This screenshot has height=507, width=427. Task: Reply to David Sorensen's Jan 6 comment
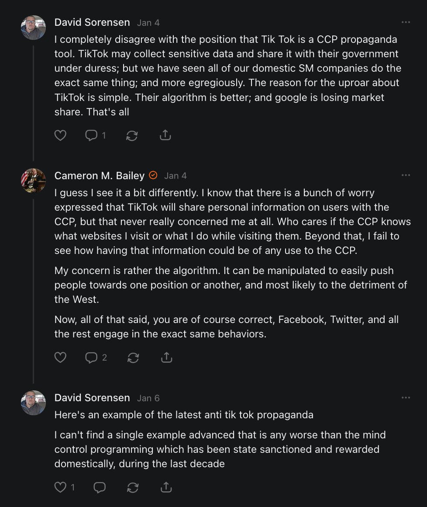pos(100,487)
